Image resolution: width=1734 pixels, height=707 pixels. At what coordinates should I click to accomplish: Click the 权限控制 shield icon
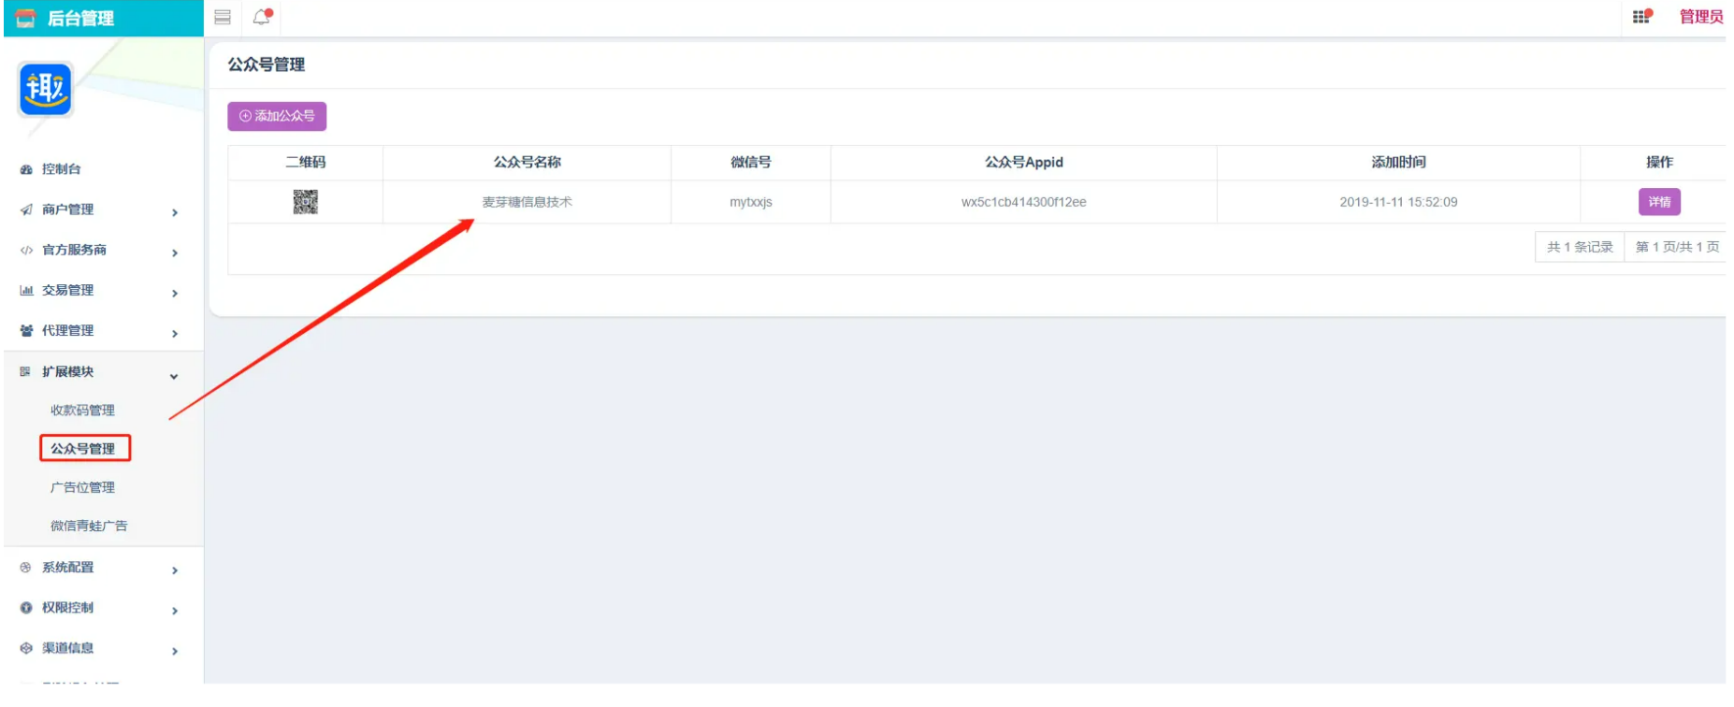coord(26,607)
